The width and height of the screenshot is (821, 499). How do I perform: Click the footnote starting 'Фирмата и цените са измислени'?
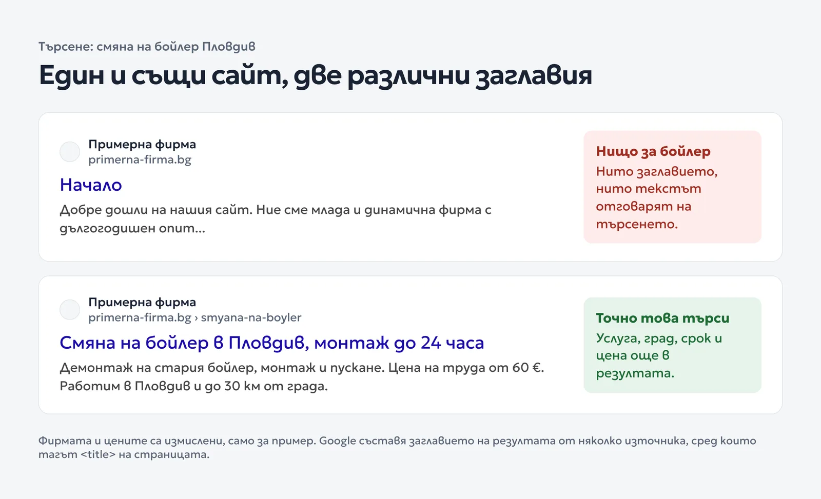(x=397, y=447)
